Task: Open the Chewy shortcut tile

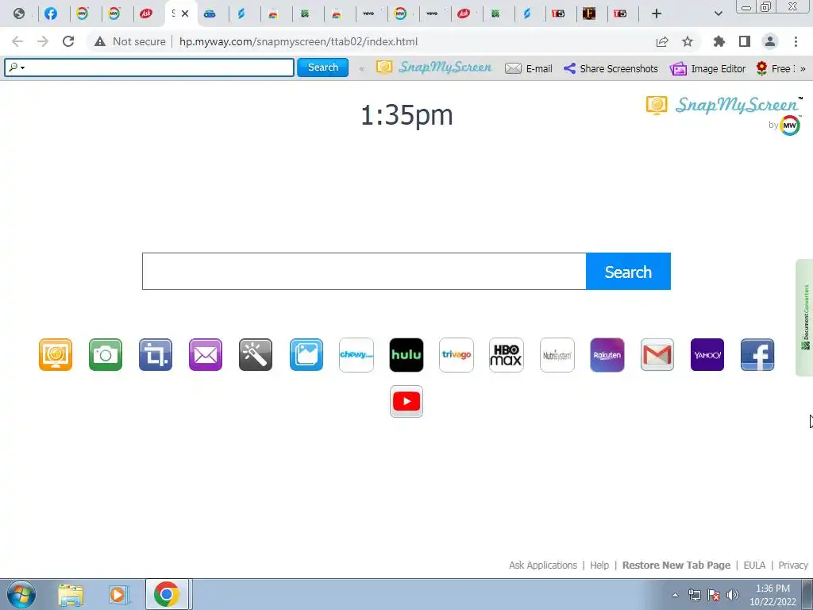Action: tap(356, 355)
